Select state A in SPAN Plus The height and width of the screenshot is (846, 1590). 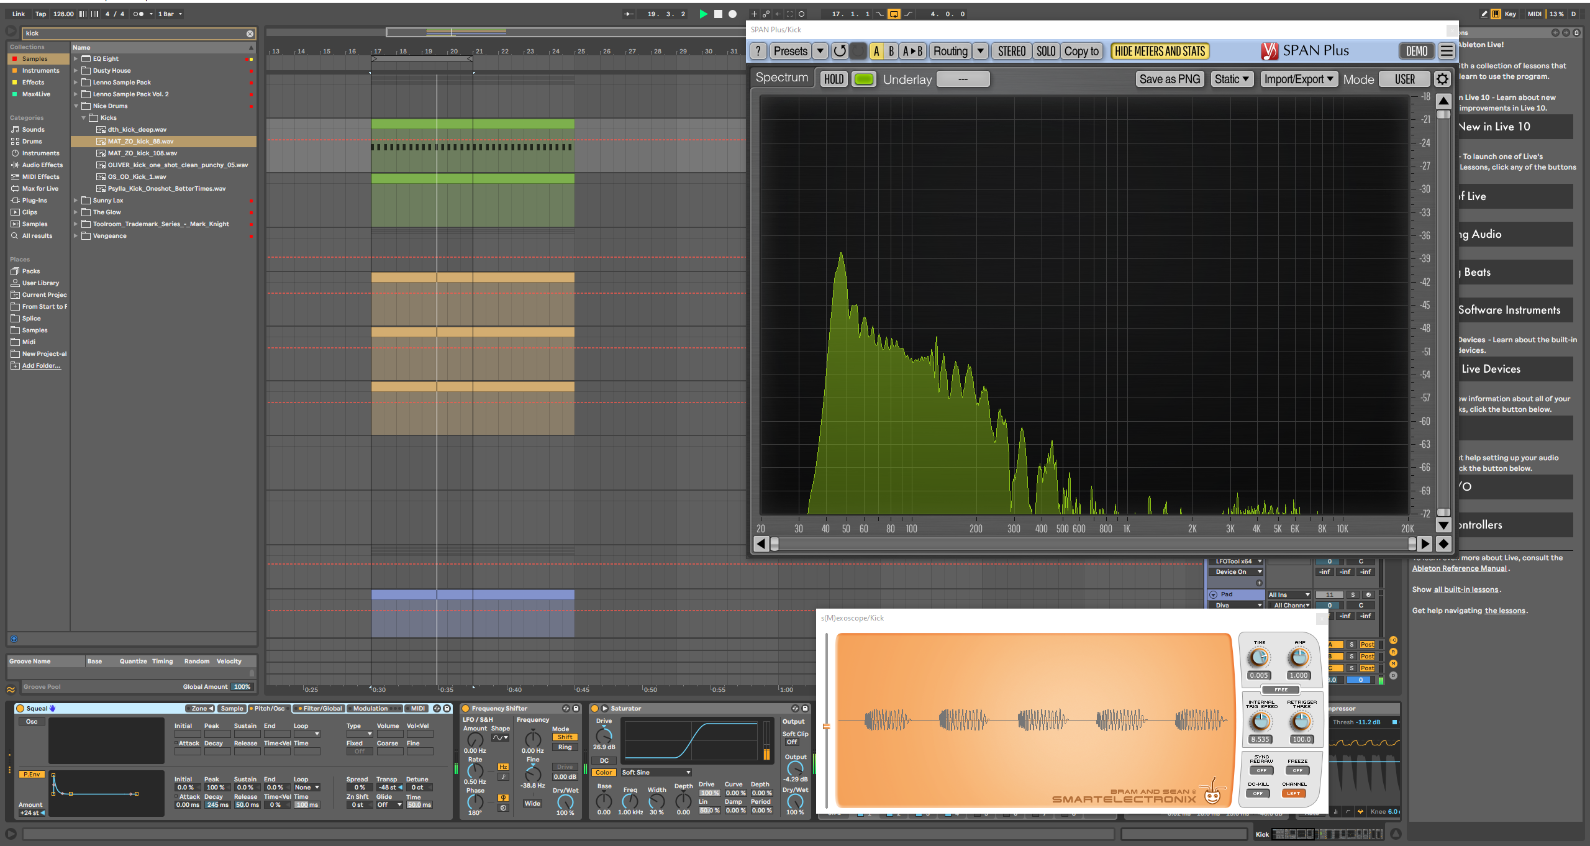[x=876, y=51]
